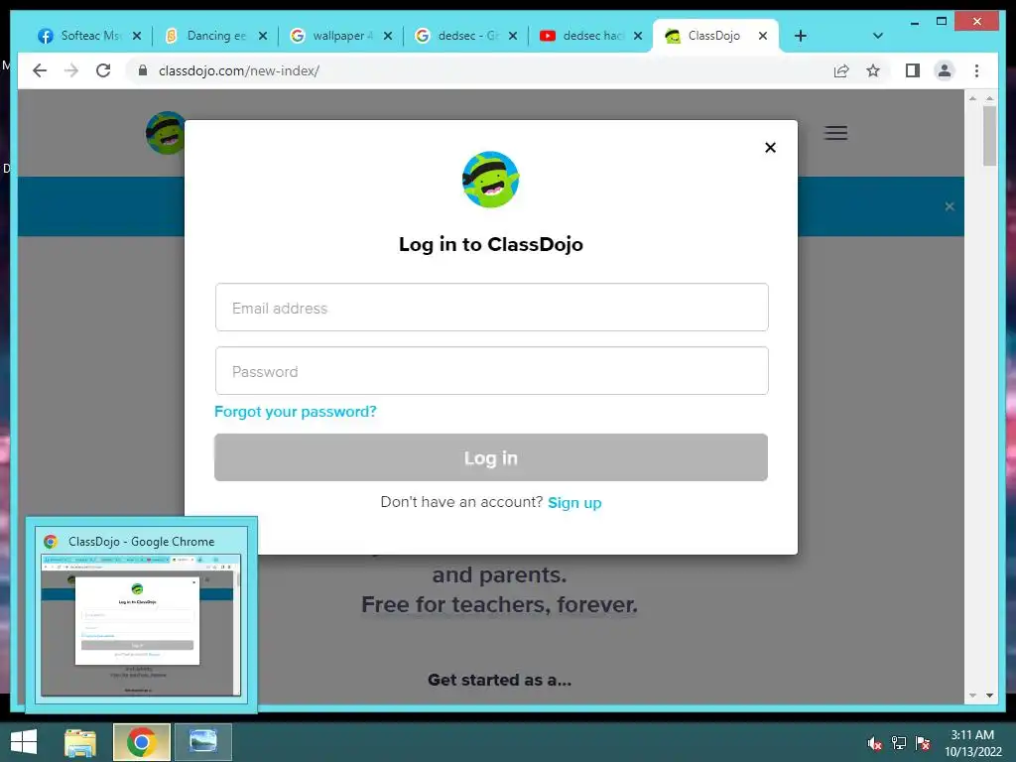This screenshot has height=762, width=1016.
Task: Open Chrome three-dot menu
Action: pyautogui.click(x=976, y=70)
